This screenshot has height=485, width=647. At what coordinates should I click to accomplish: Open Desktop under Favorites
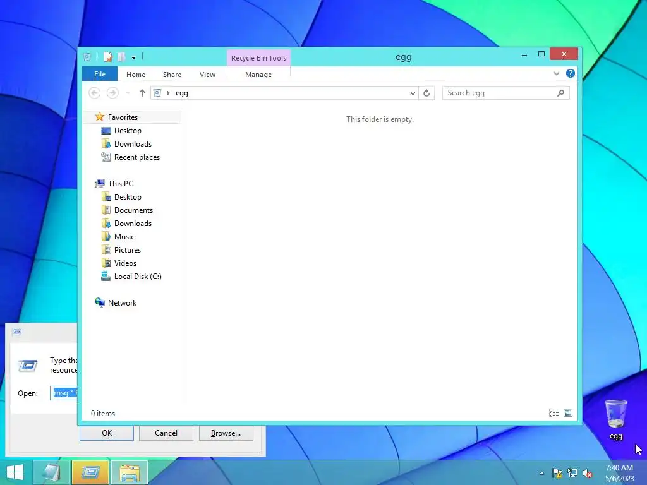128,130
